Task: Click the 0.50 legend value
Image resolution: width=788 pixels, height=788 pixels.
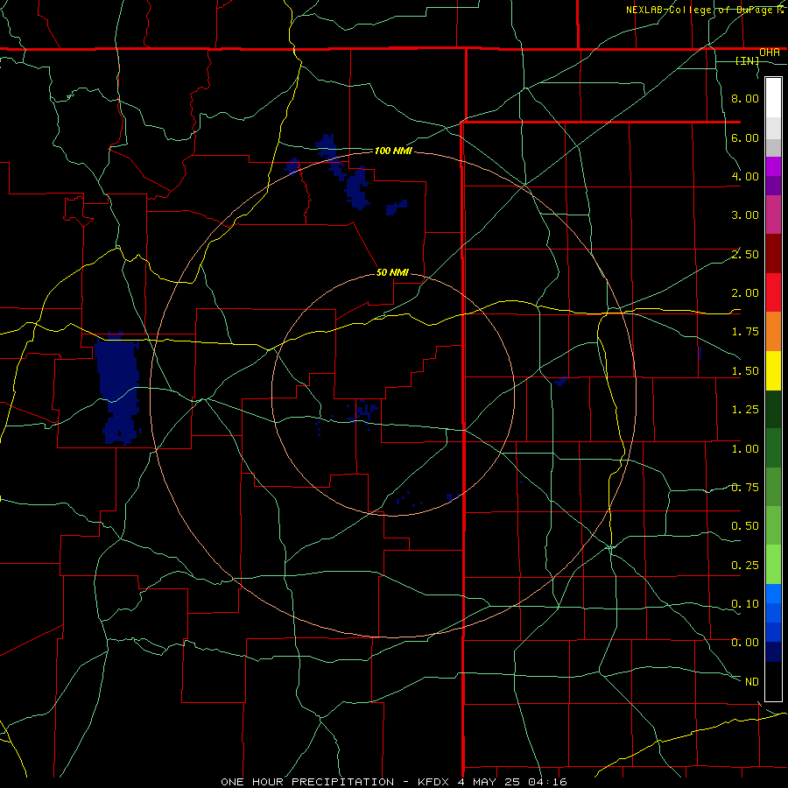Action: click(x=744, y=526)
